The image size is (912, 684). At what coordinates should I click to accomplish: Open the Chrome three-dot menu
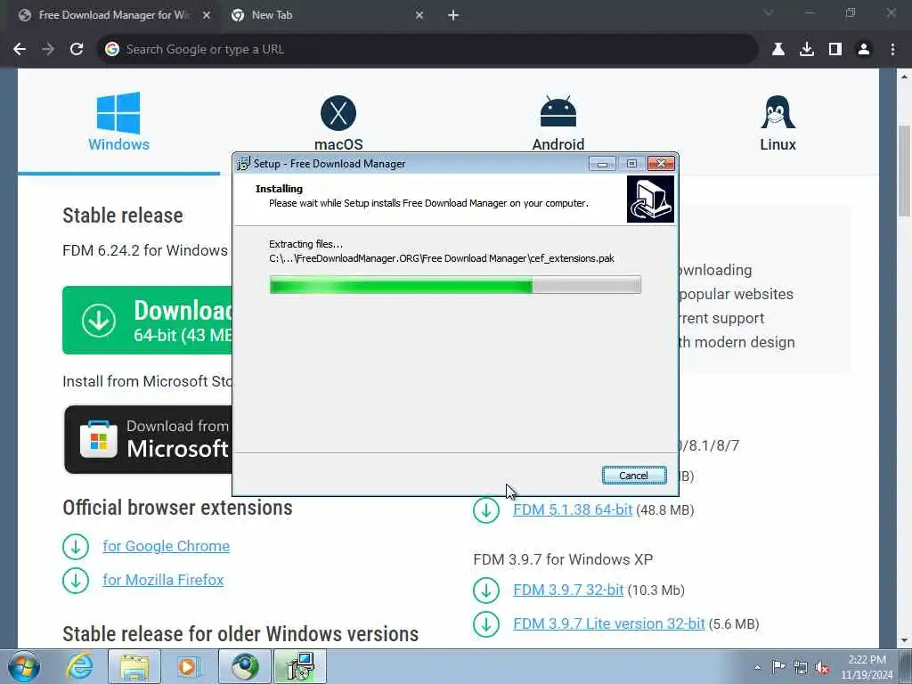tap(892, 50)
